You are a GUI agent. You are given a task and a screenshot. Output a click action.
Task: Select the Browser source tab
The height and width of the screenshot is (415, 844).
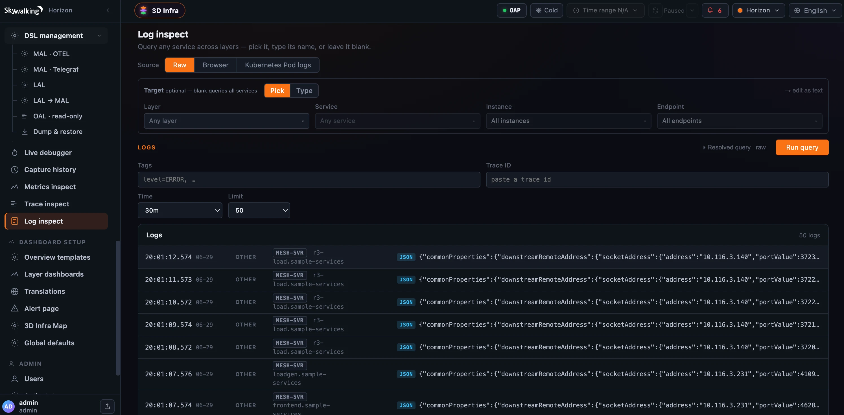point(216,65)
